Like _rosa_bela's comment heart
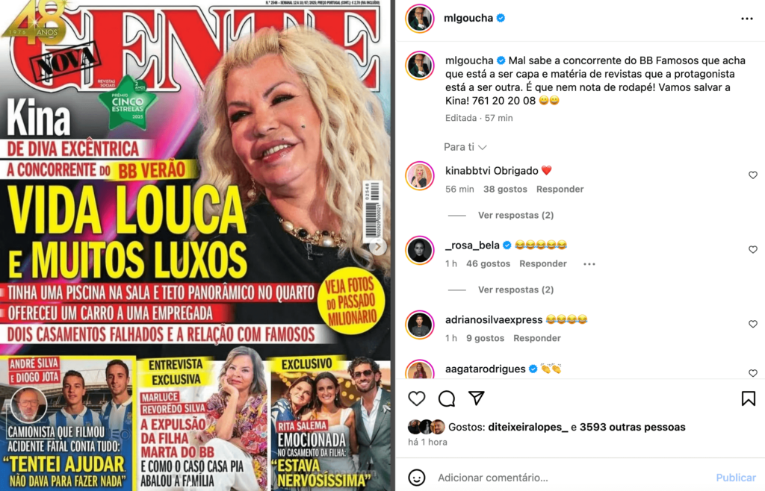Screen dimensions: 765x491 click(x=753, y=249)
